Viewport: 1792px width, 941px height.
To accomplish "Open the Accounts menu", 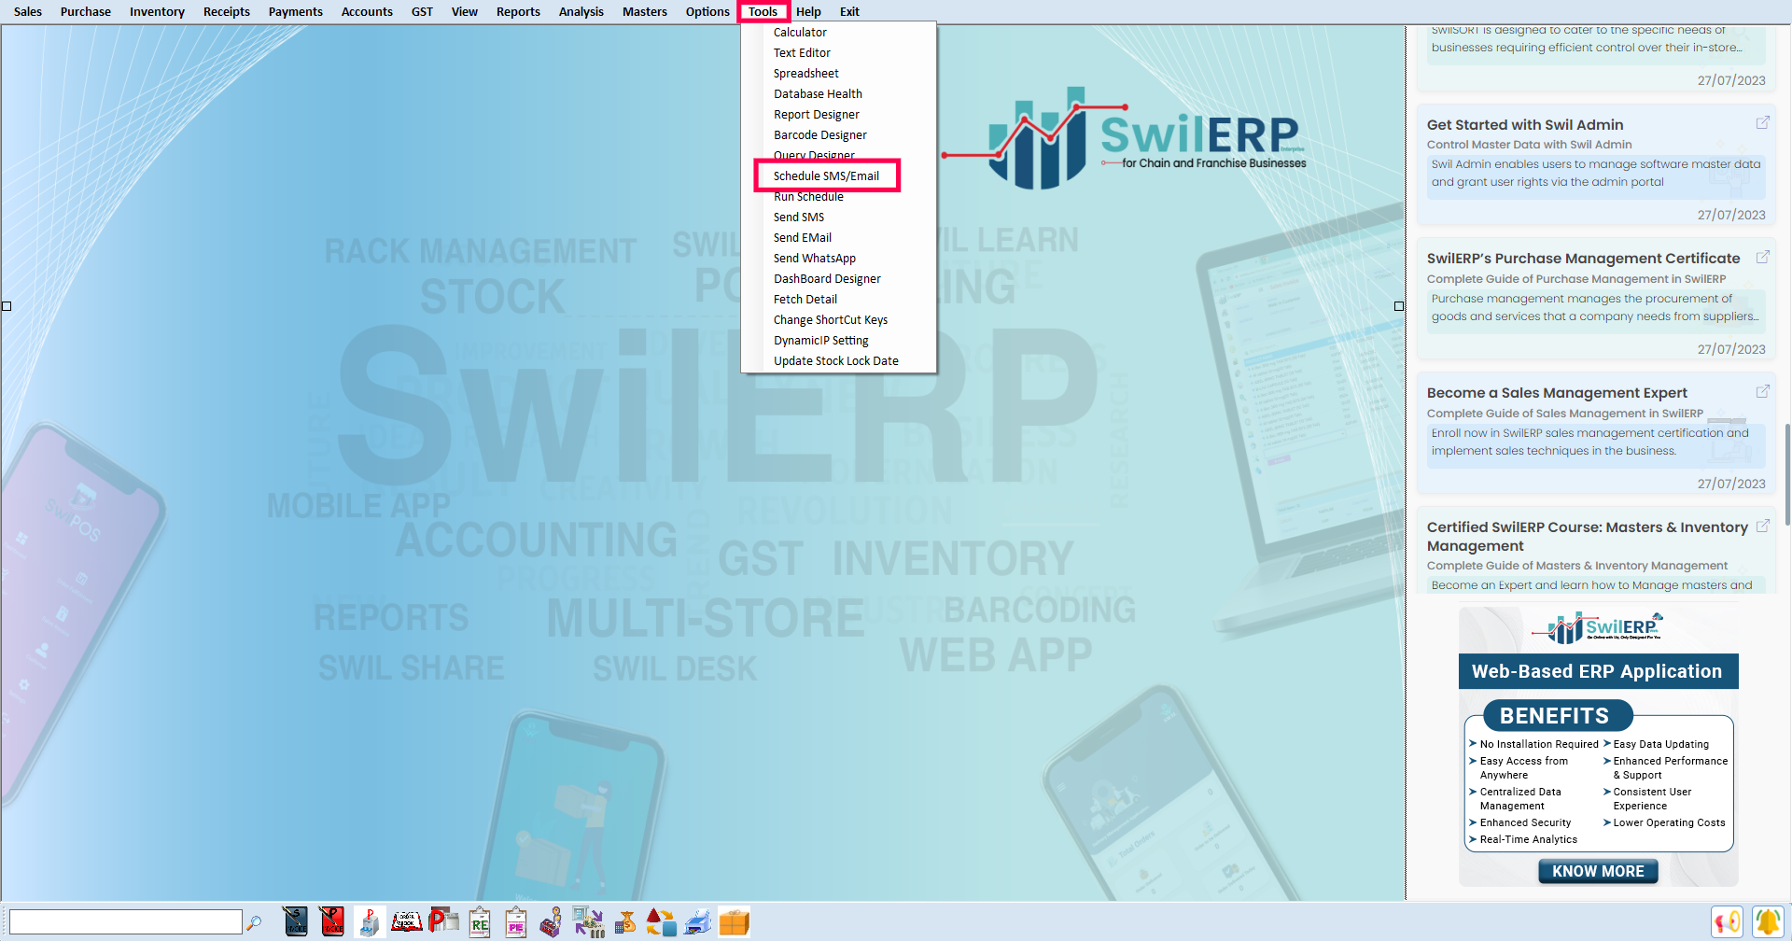I will click(367, 11).
